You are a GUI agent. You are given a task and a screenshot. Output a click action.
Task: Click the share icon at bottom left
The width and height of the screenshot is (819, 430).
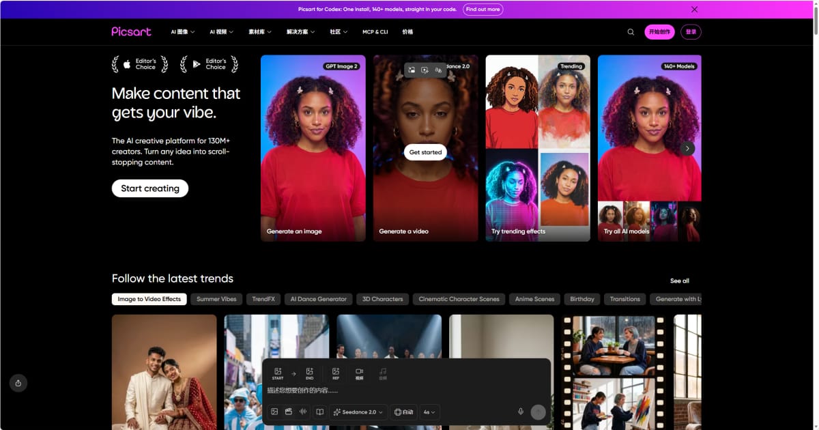click(x=18, y=383)
